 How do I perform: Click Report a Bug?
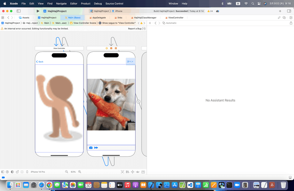click(x=136, y=29)
